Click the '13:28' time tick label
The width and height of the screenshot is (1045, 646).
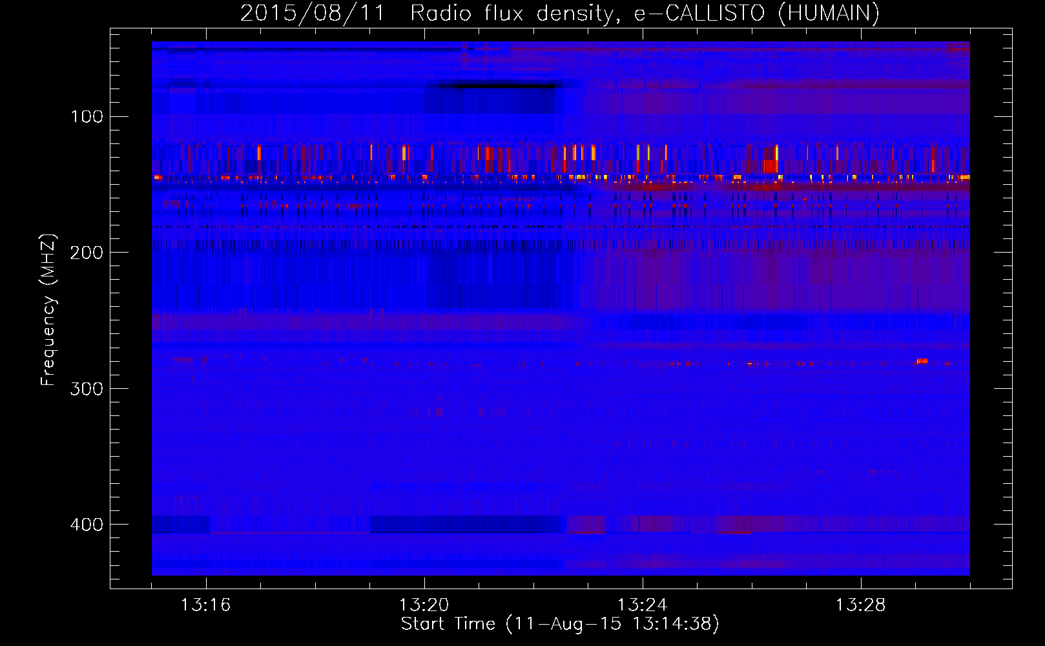[861, 605]
